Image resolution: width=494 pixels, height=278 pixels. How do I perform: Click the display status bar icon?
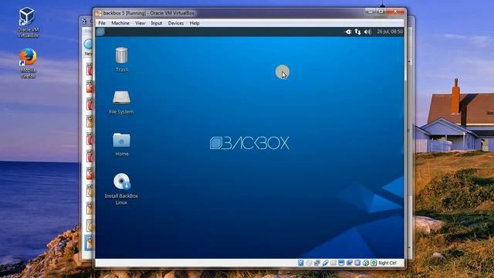[x=341, y=263]
